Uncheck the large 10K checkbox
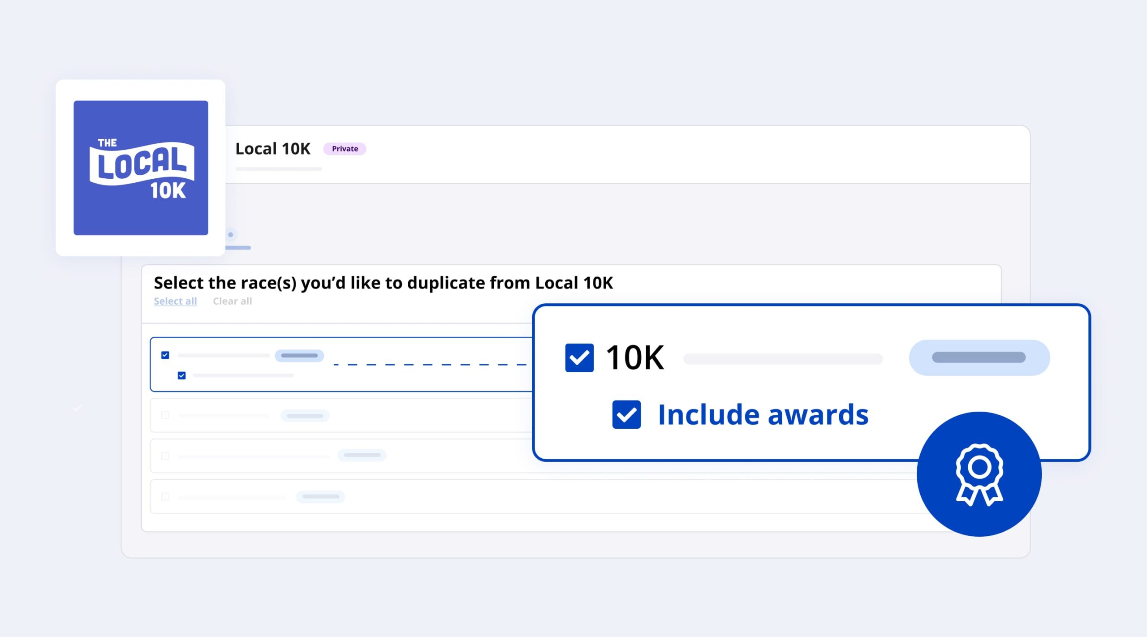The image size is (1147, 637). point(579,357)
